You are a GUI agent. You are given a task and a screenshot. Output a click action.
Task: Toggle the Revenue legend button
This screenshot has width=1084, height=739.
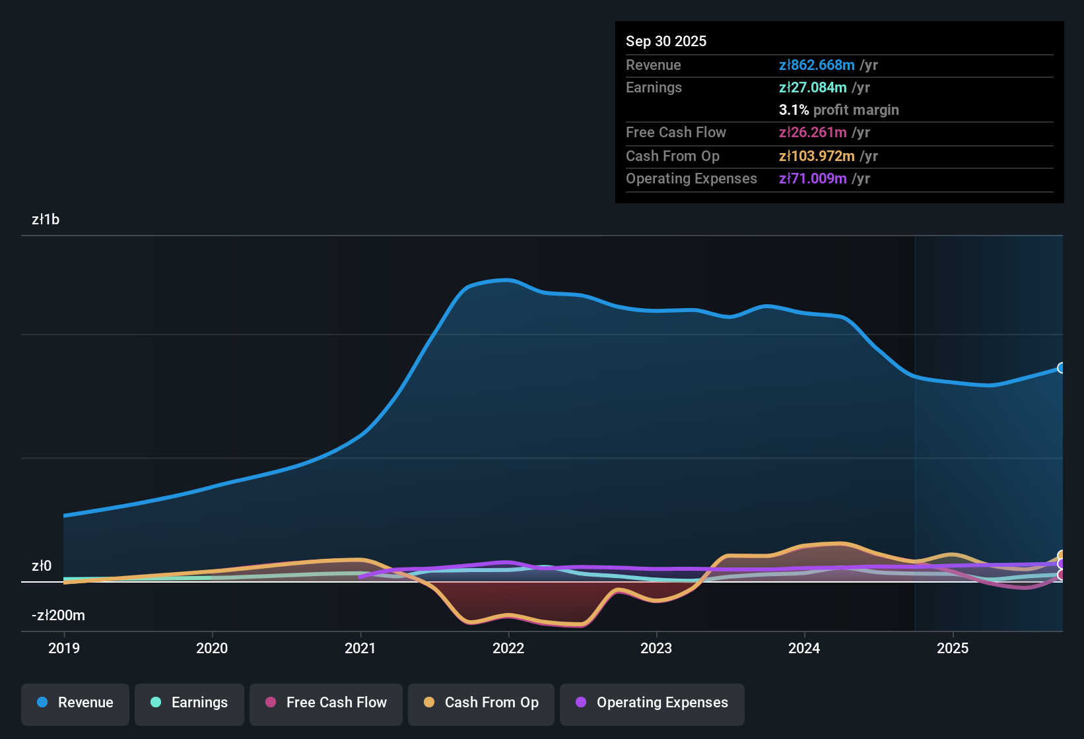[x=75, y=703]
